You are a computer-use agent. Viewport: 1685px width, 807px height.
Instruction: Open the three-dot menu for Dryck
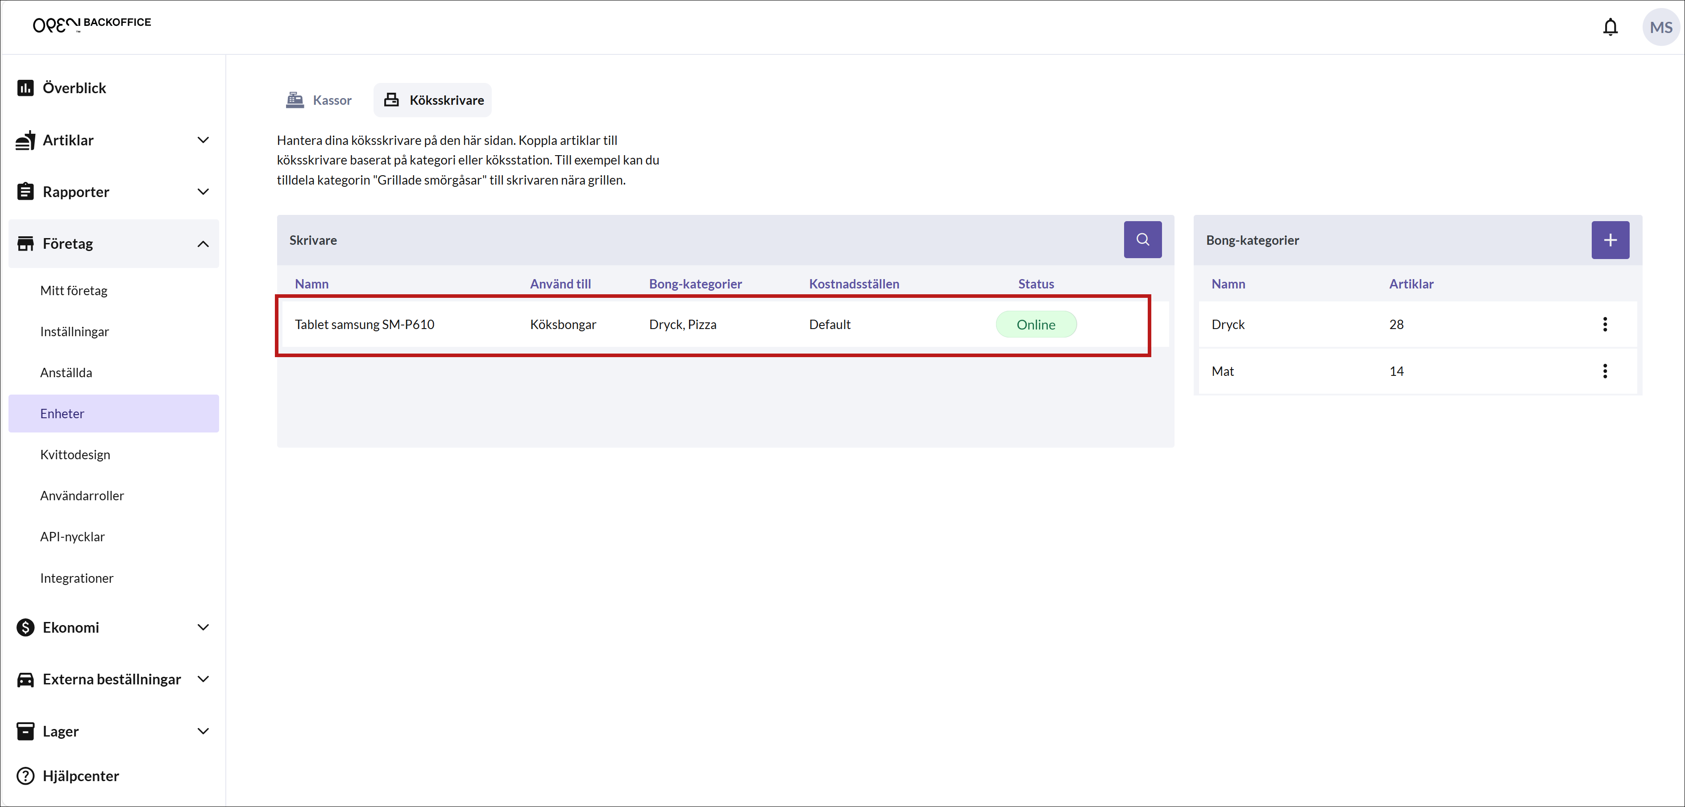(1605, 324)
